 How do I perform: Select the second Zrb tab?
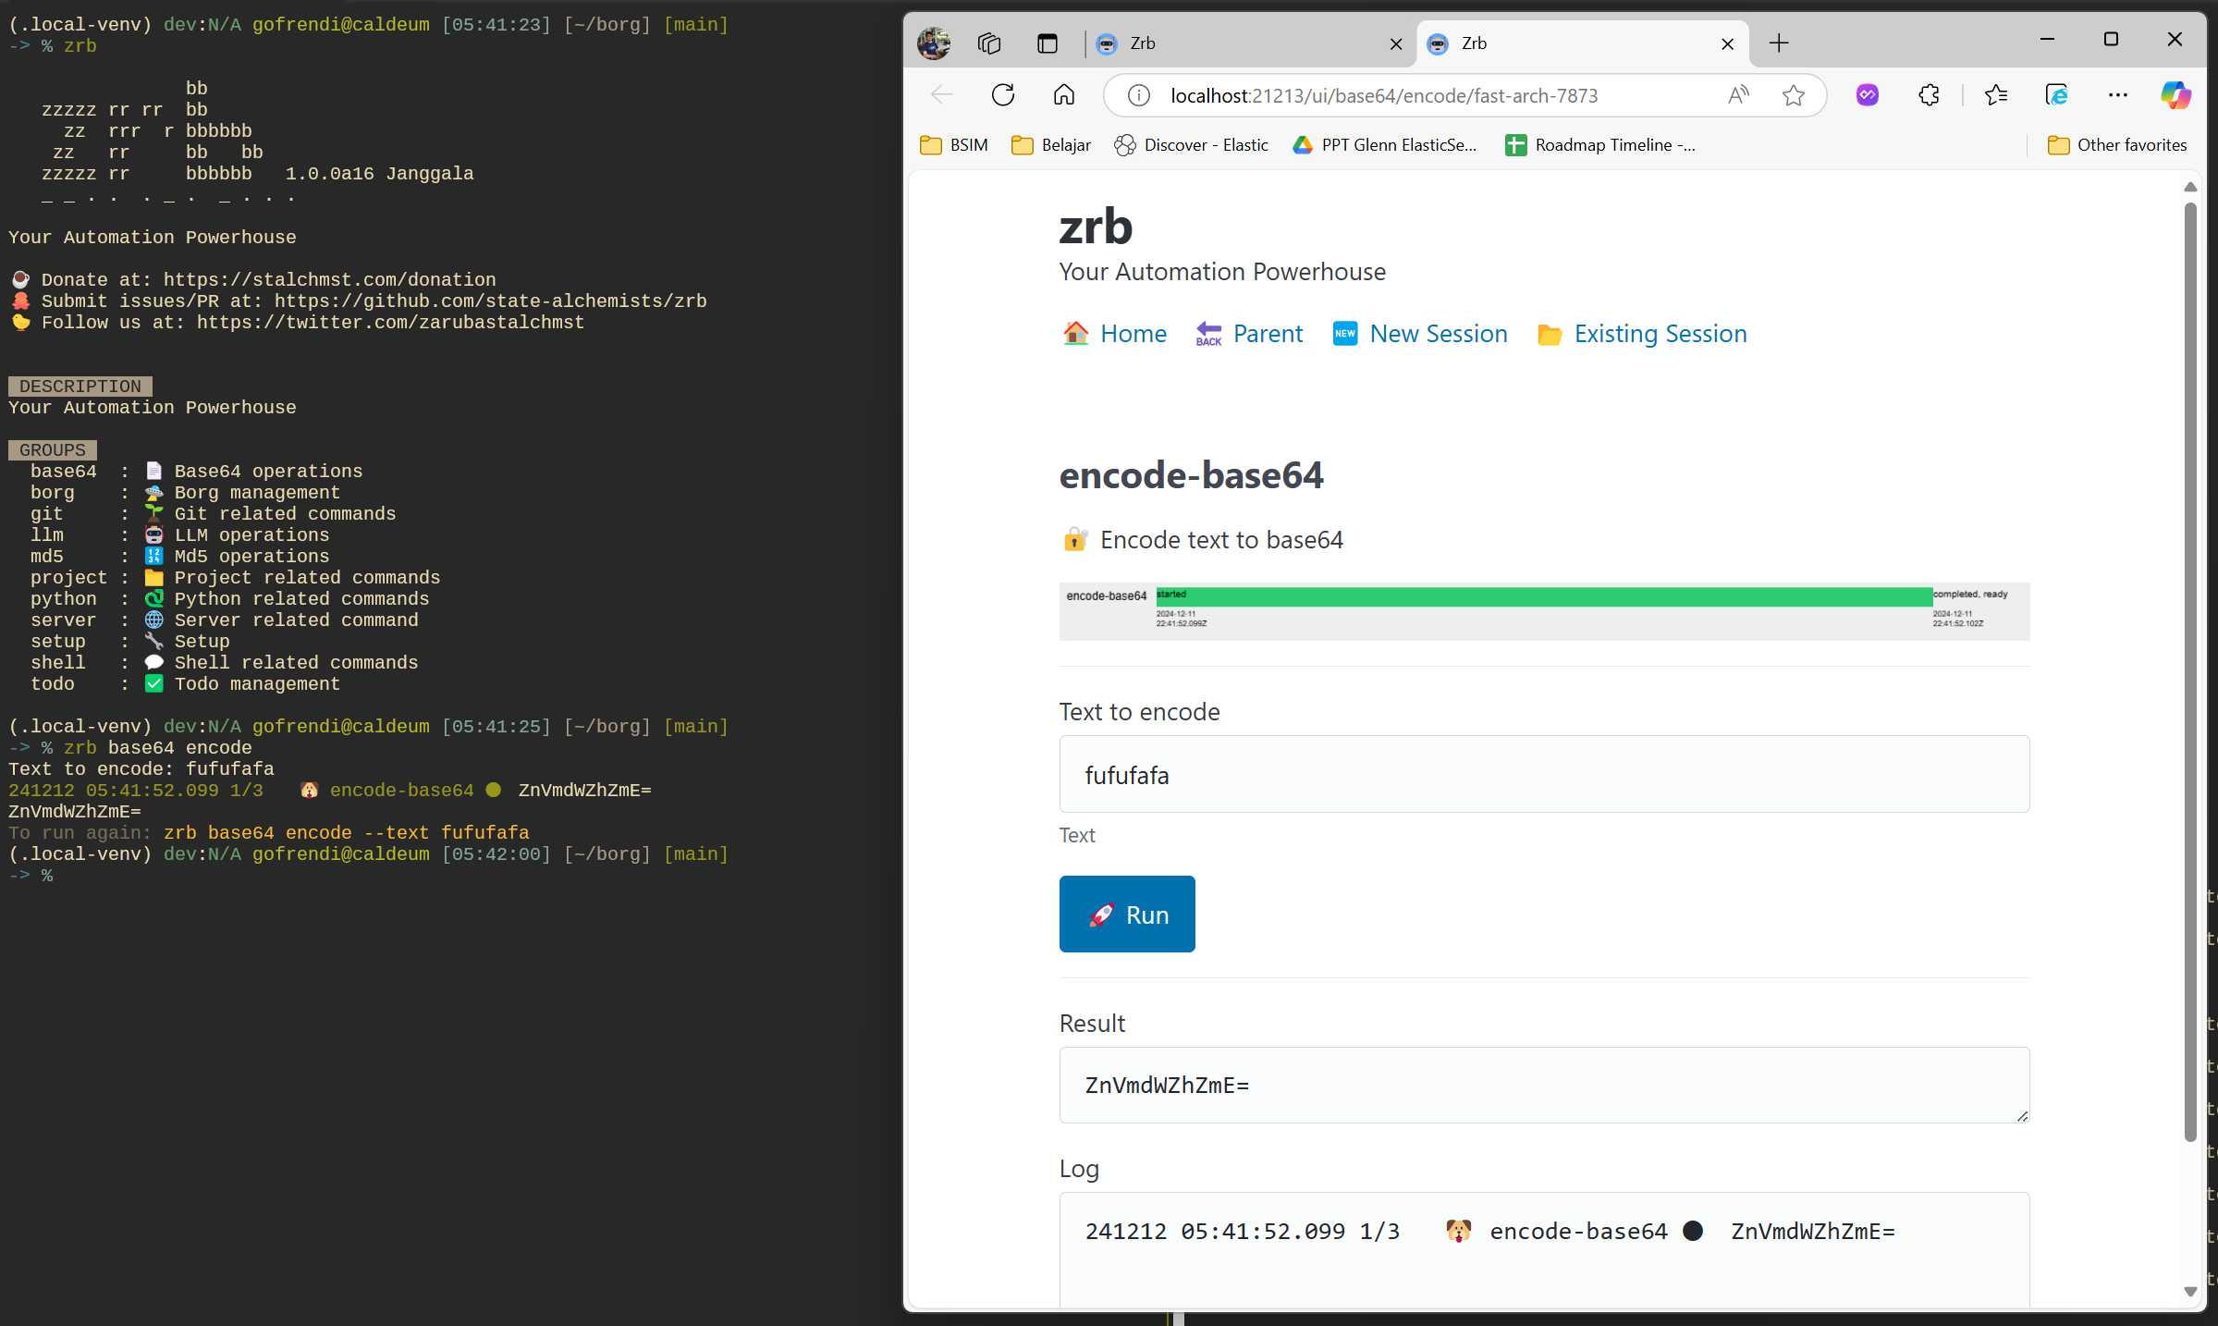pos(1572,43)
